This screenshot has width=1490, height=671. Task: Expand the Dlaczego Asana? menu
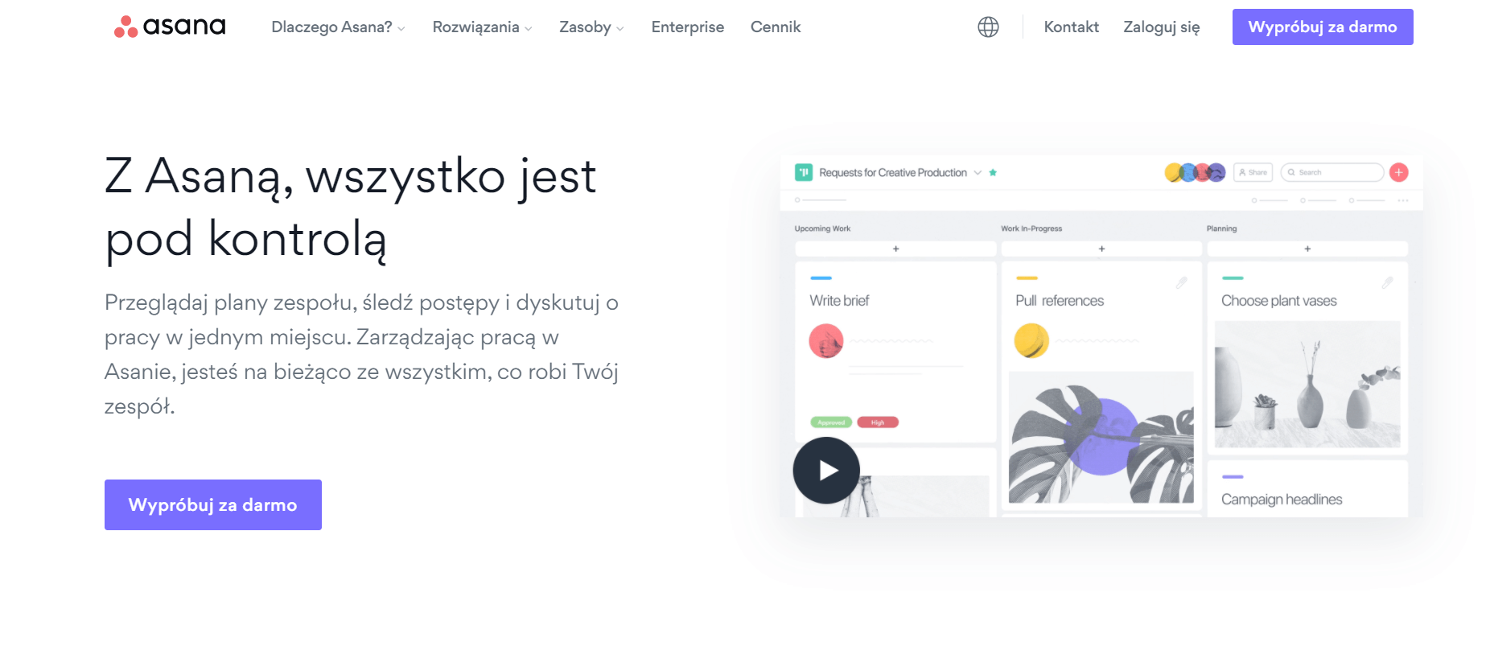(x=338, y=27)
